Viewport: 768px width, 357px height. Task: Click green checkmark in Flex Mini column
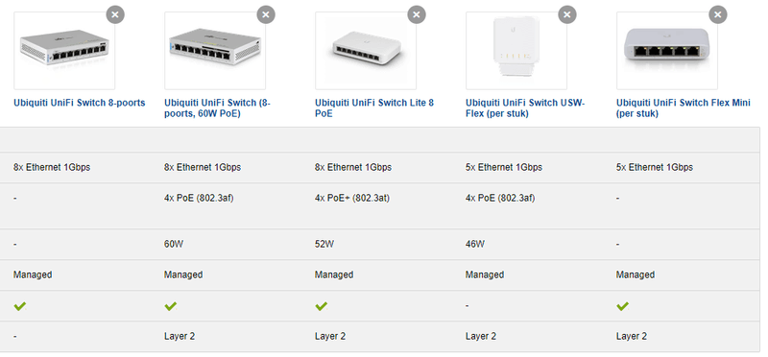click(622, 306)
